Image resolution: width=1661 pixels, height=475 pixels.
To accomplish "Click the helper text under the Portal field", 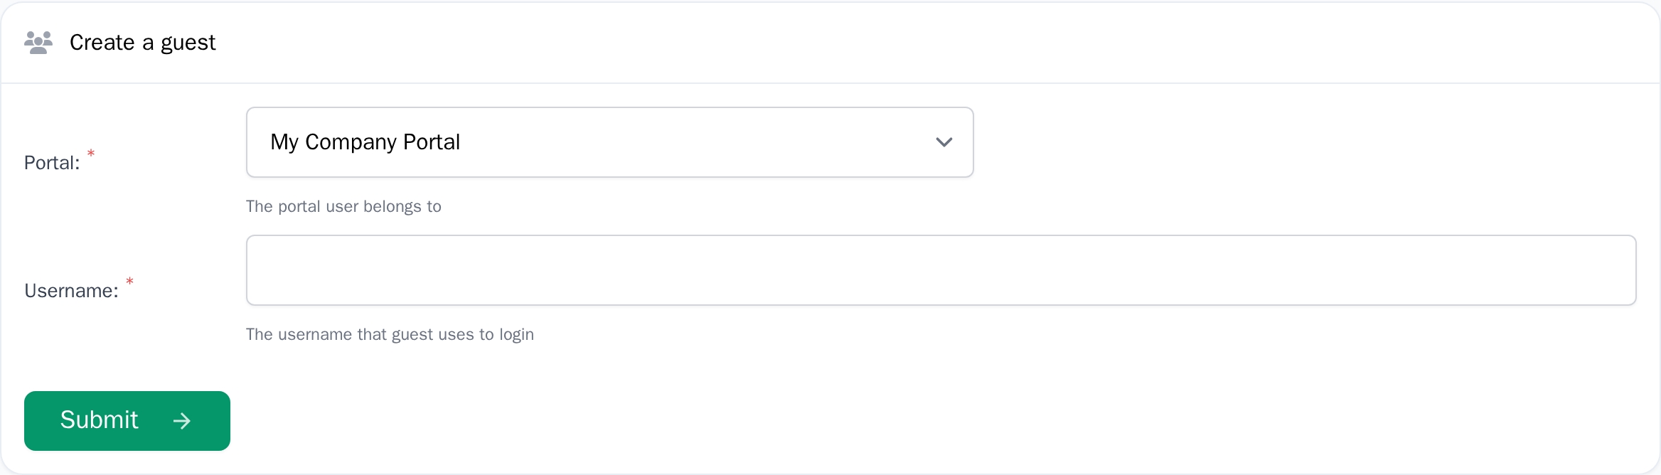I will click(x=343, y=206).
